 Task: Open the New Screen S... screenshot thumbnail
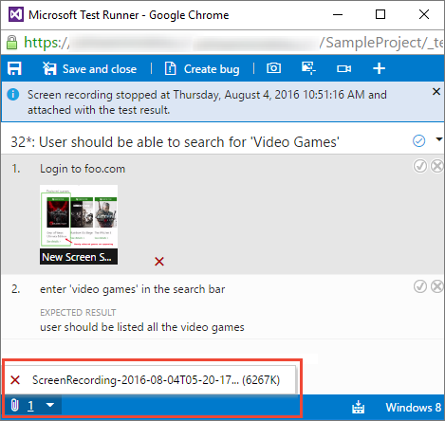(79, 225)
